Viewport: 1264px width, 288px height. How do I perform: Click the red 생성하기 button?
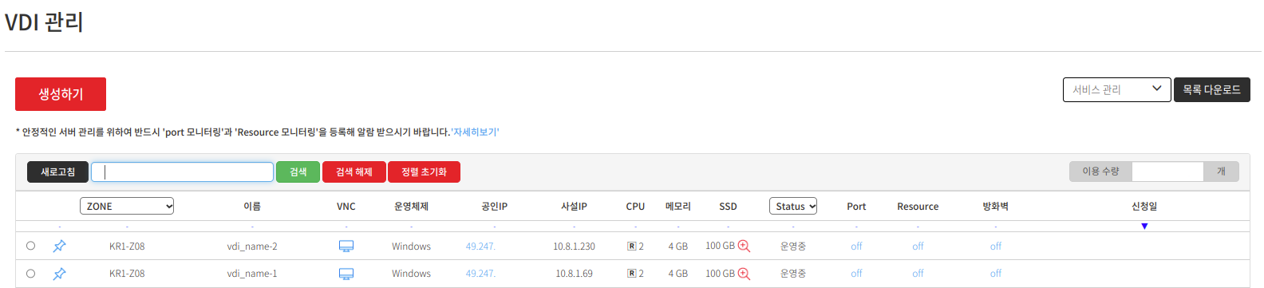pos(61,94)
